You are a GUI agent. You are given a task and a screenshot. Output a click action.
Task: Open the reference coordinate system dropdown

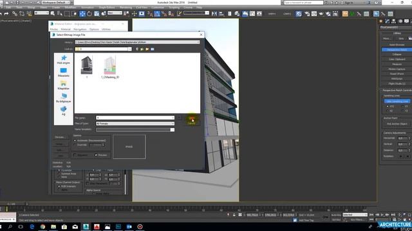[x=115, y=13]
